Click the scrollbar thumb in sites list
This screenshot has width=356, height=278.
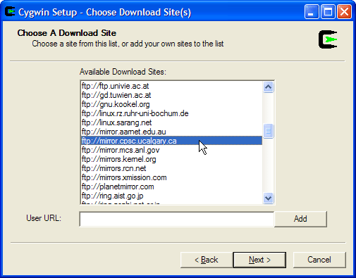tap(268, 131)
